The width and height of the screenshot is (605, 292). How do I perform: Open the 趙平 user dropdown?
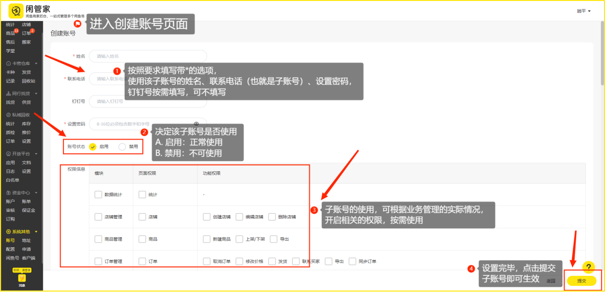tap(584, 11)
